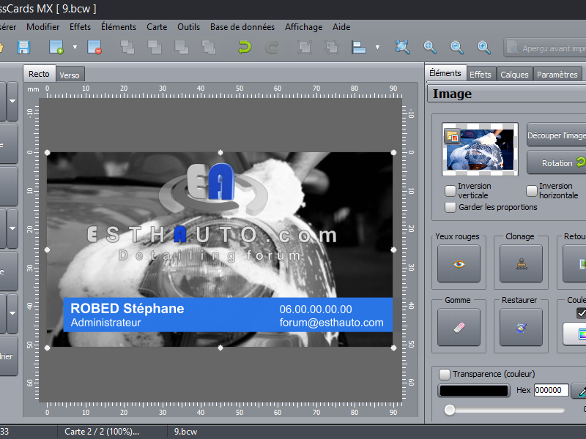The image size is (586, 439).
Task: Open the Modifier menu
Action: click(43, 27)
